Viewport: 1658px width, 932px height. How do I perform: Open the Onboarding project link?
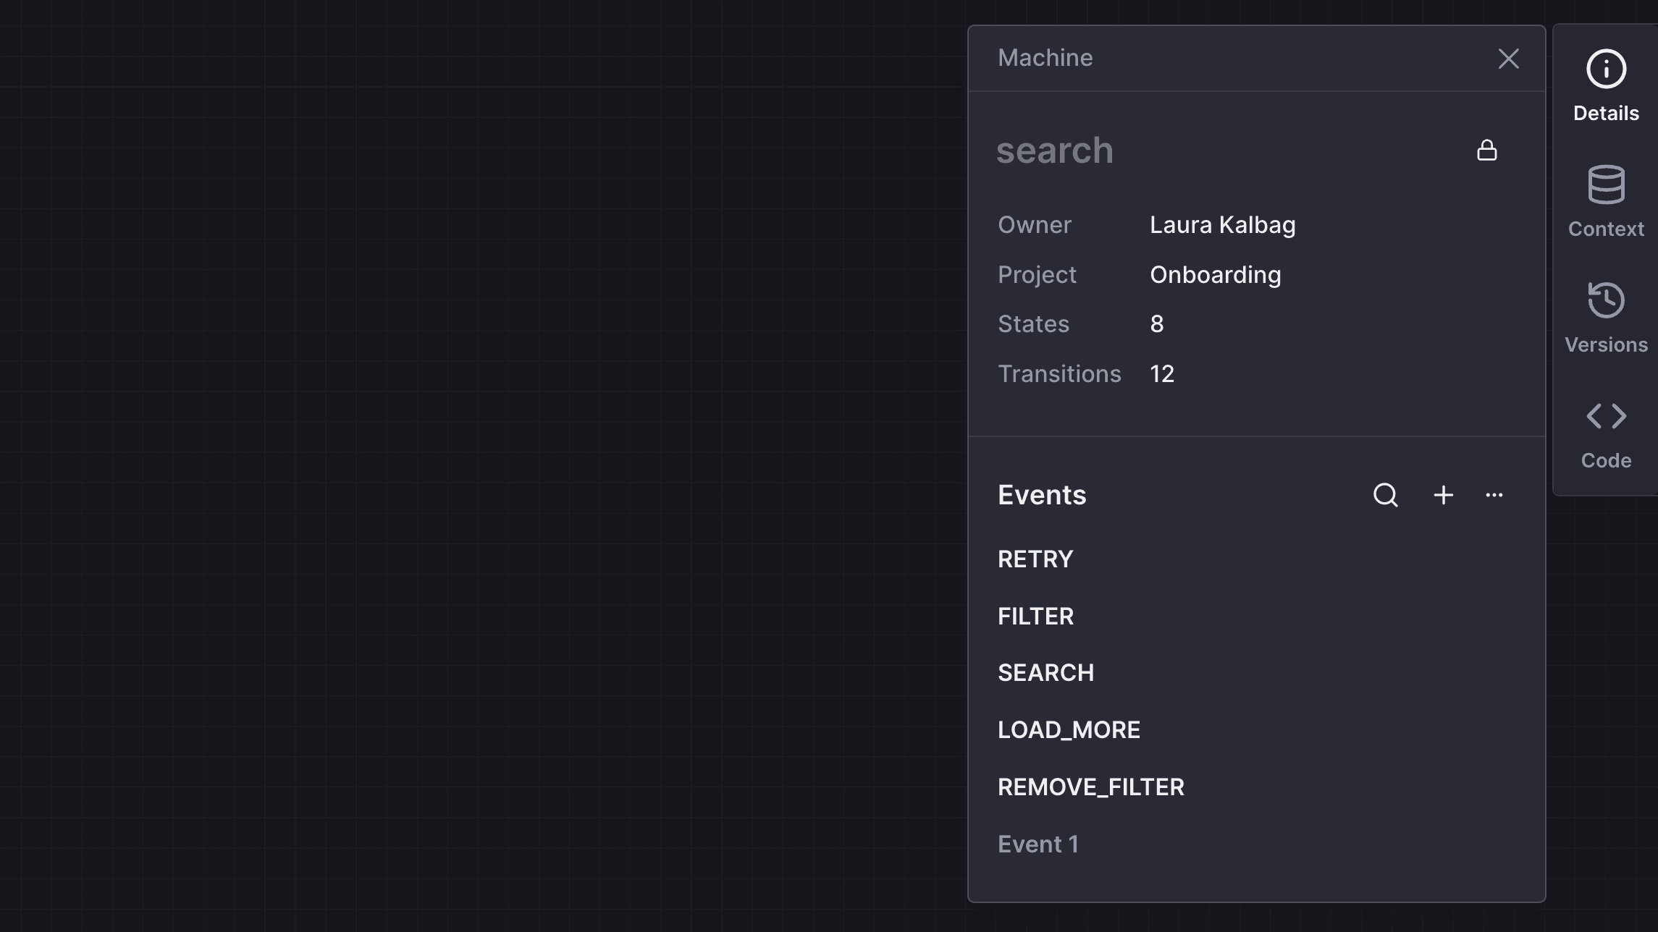point(1215,274)
